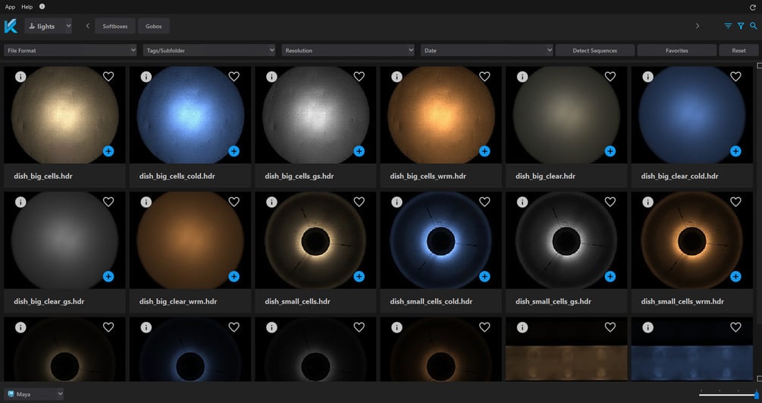Image resolution: width=762 pixels, height=403 pixels.
Task: Add dish_big_clear_gs.hdr with plus button
Action: point(108,276)
